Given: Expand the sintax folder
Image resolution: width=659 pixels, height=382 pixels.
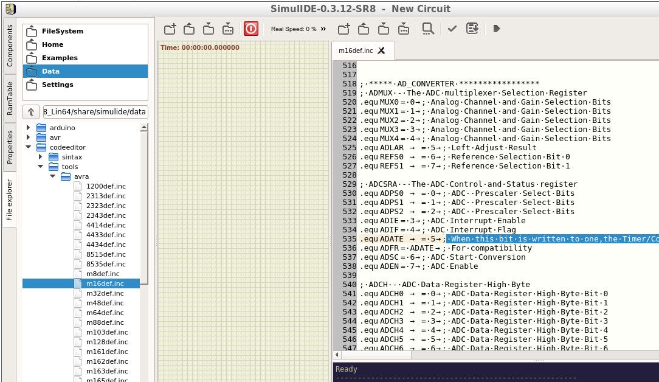Looking at the screenshot, I should click(x=40, y=157).
